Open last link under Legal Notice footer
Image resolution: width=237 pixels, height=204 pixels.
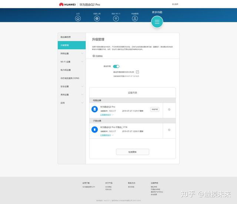point(154,194)
